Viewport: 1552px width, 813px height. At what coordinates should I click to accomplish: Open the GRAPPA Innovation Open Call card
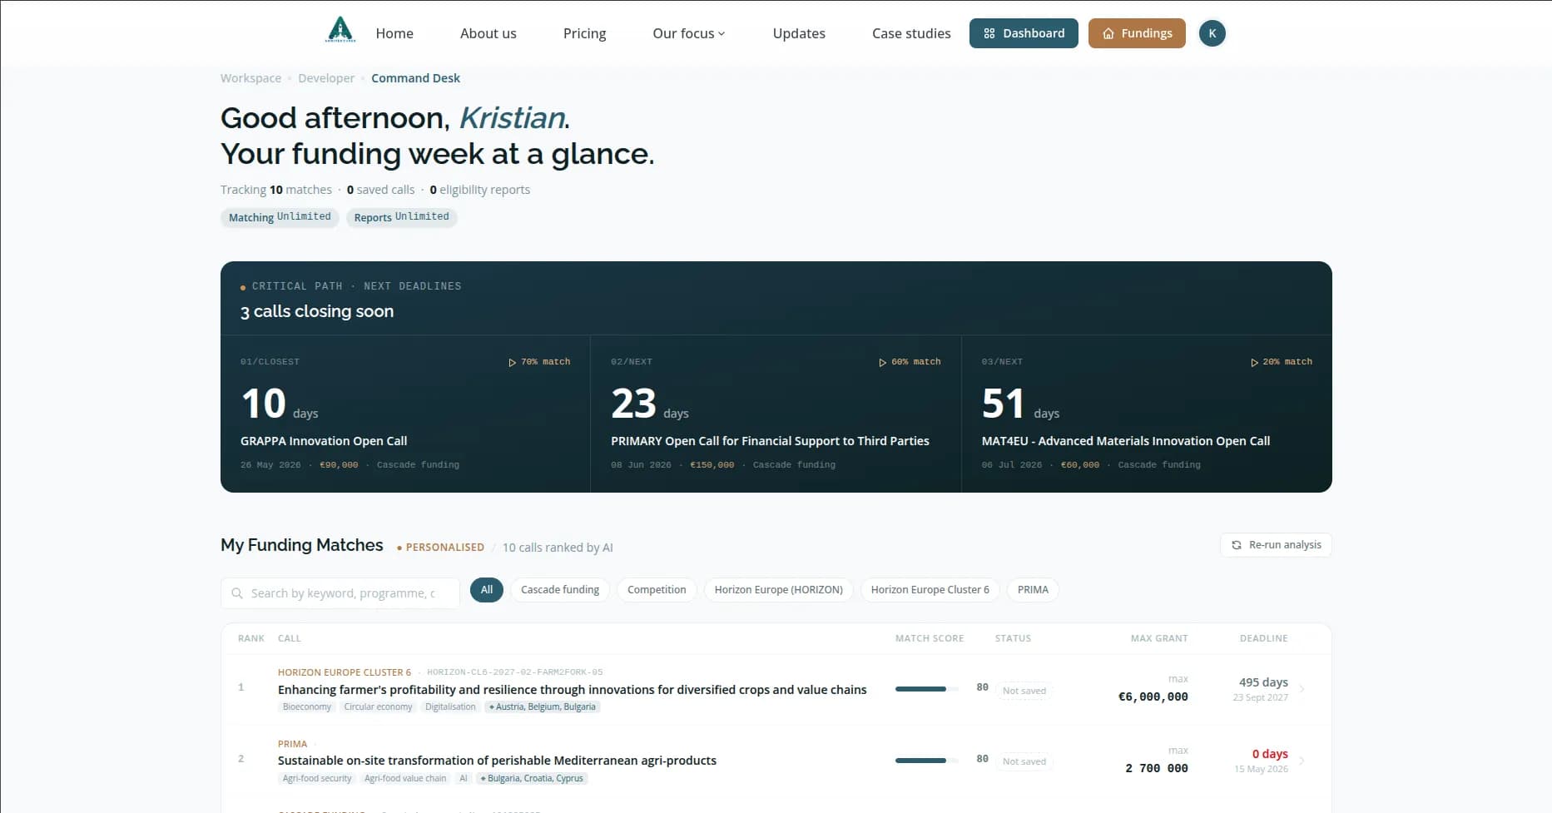405,414
